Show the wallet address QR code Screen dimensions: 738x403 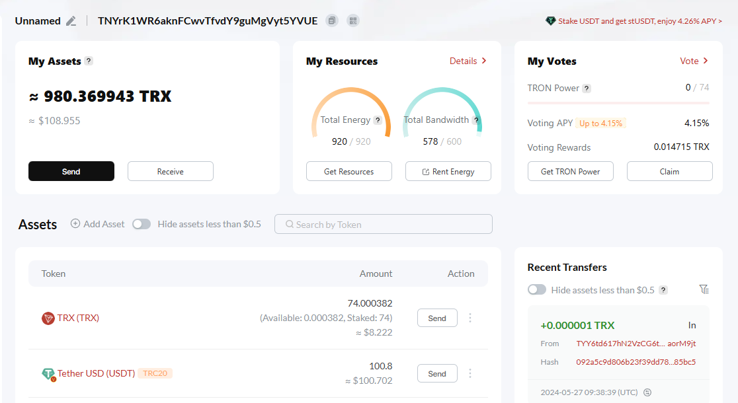pos(353,20)
